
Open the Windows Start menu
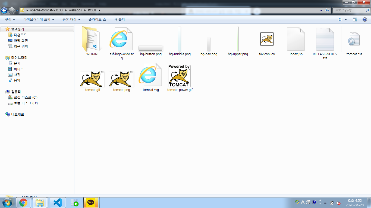pyautogui.click(x=7, y=202)
